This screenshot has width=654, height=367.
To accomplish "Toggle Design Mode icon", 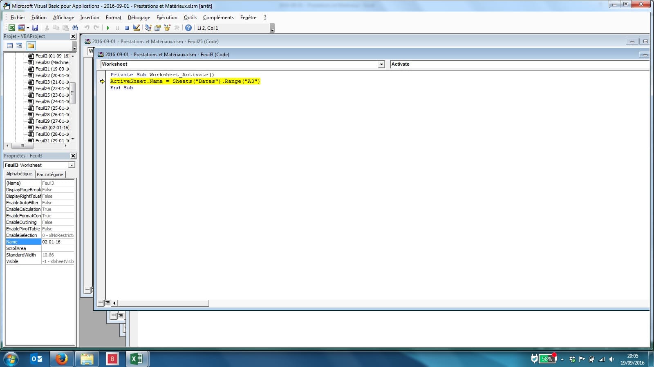I will (137, 28).
